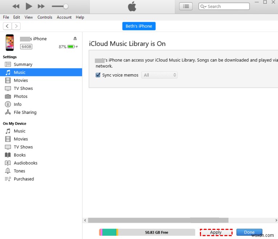
Task: Click the camera icon for Photos
Action: (8, 96)
